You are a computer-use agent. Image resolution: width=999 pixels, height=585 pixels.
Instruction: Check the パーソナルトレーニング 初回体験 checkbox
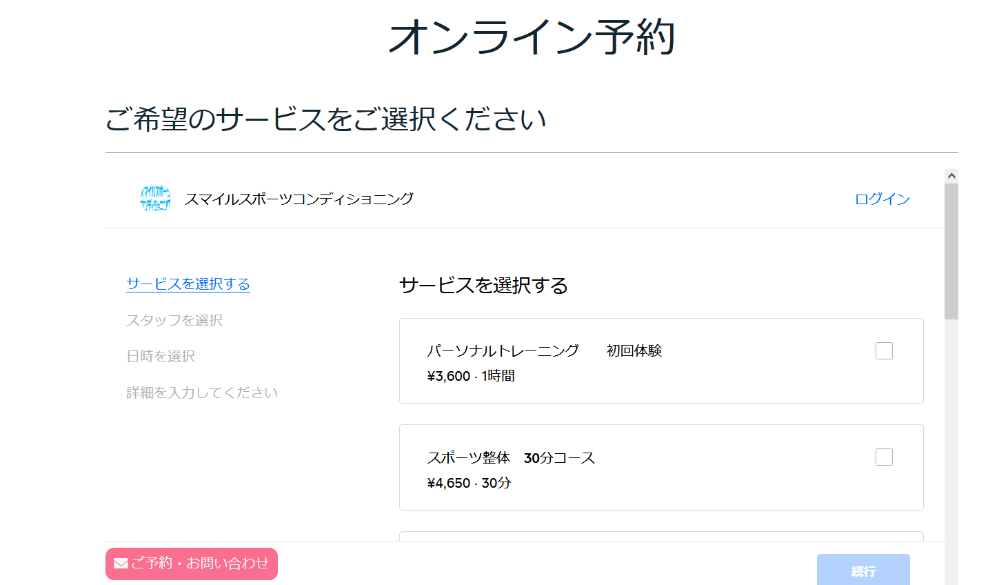[x=884, y=350]
